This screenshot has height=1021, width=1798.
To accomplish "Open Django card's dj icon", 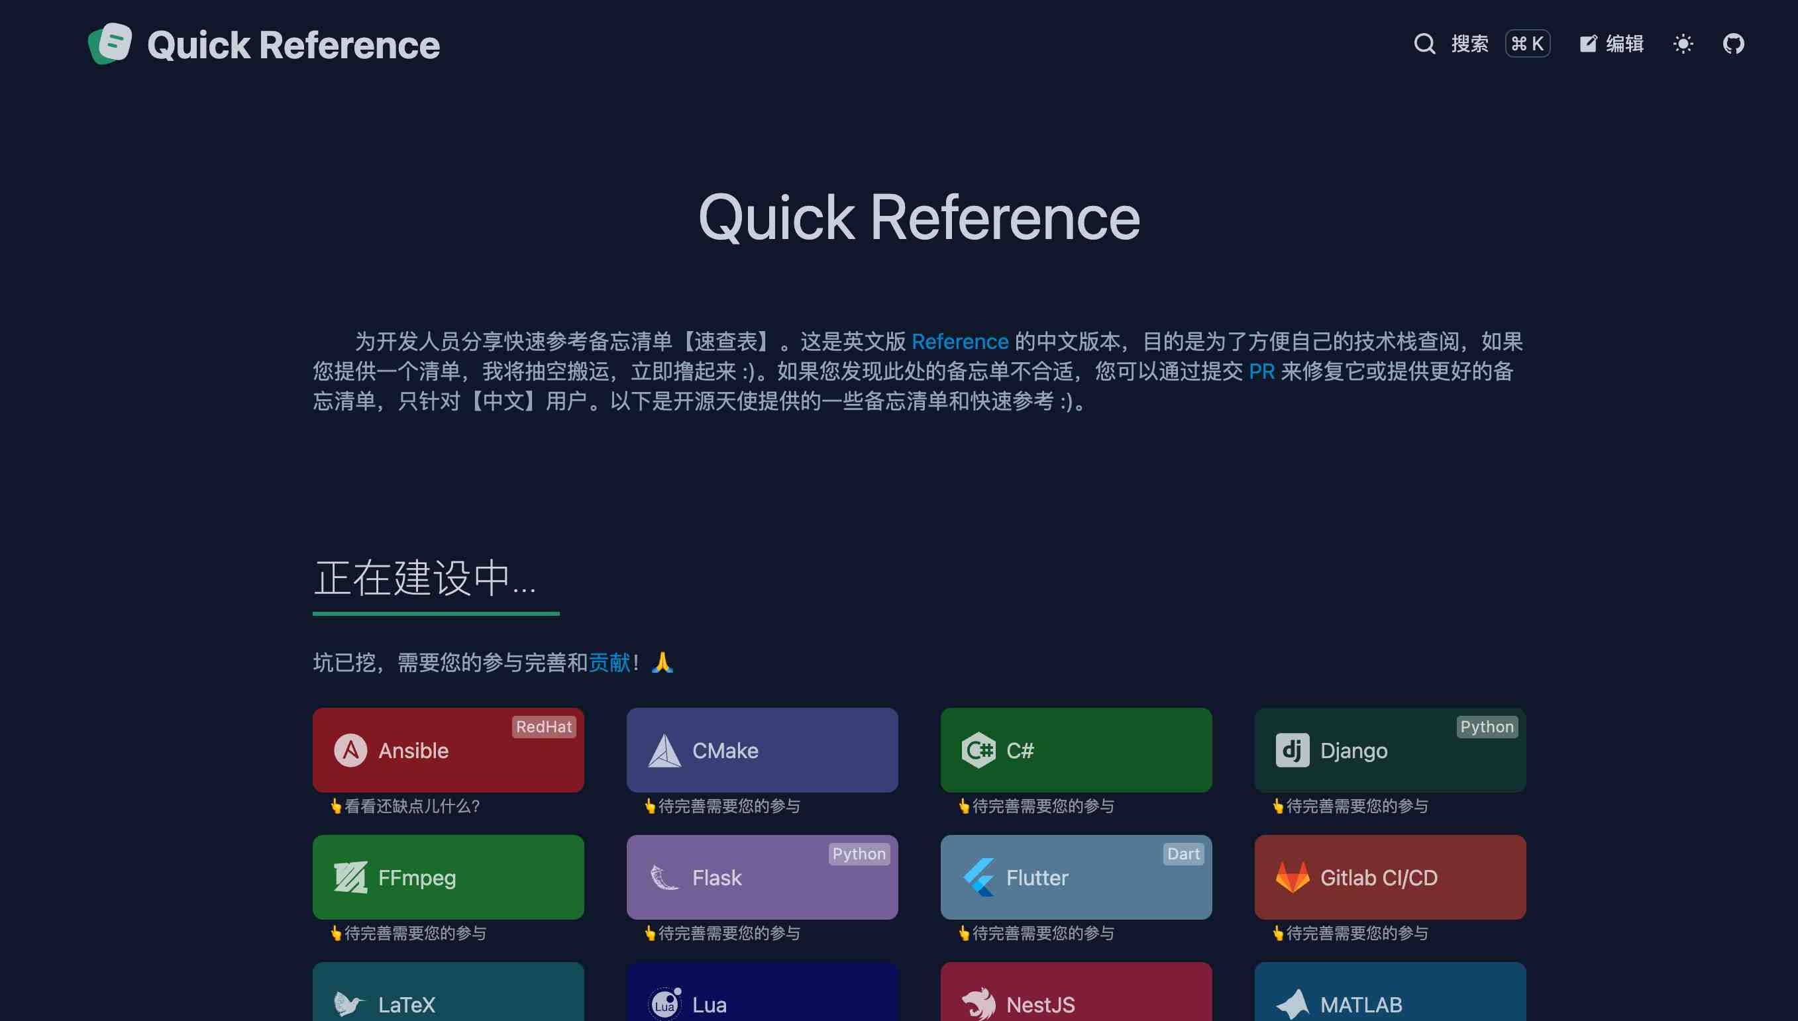I will pyautogui.click(x=1293, y=750).
